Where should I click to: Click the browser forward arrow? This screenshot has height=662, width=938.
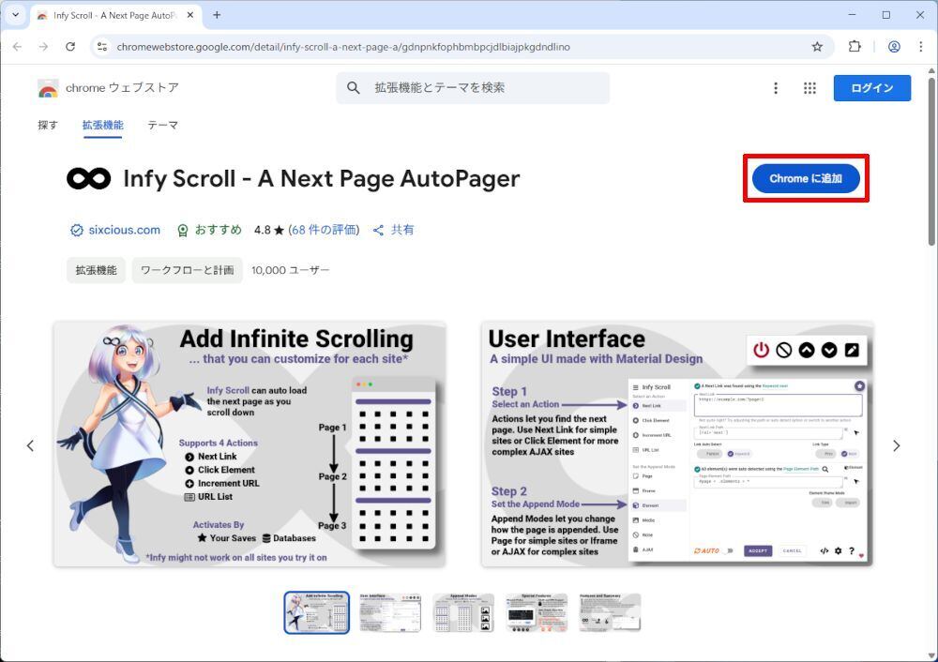click(x=43, y=47)
